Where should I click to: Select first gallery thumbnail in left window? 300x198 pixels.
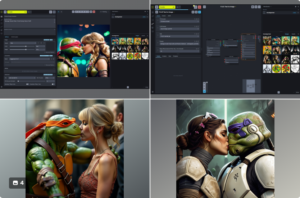tap(115, 41)
